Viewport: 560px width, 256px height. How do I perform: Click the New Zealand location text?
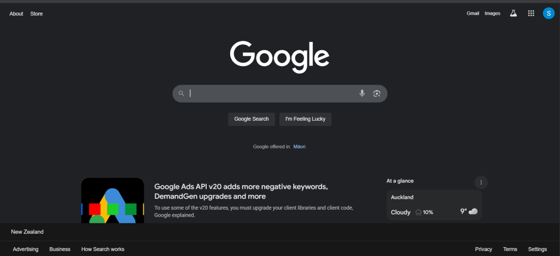(x=27, y=232)
